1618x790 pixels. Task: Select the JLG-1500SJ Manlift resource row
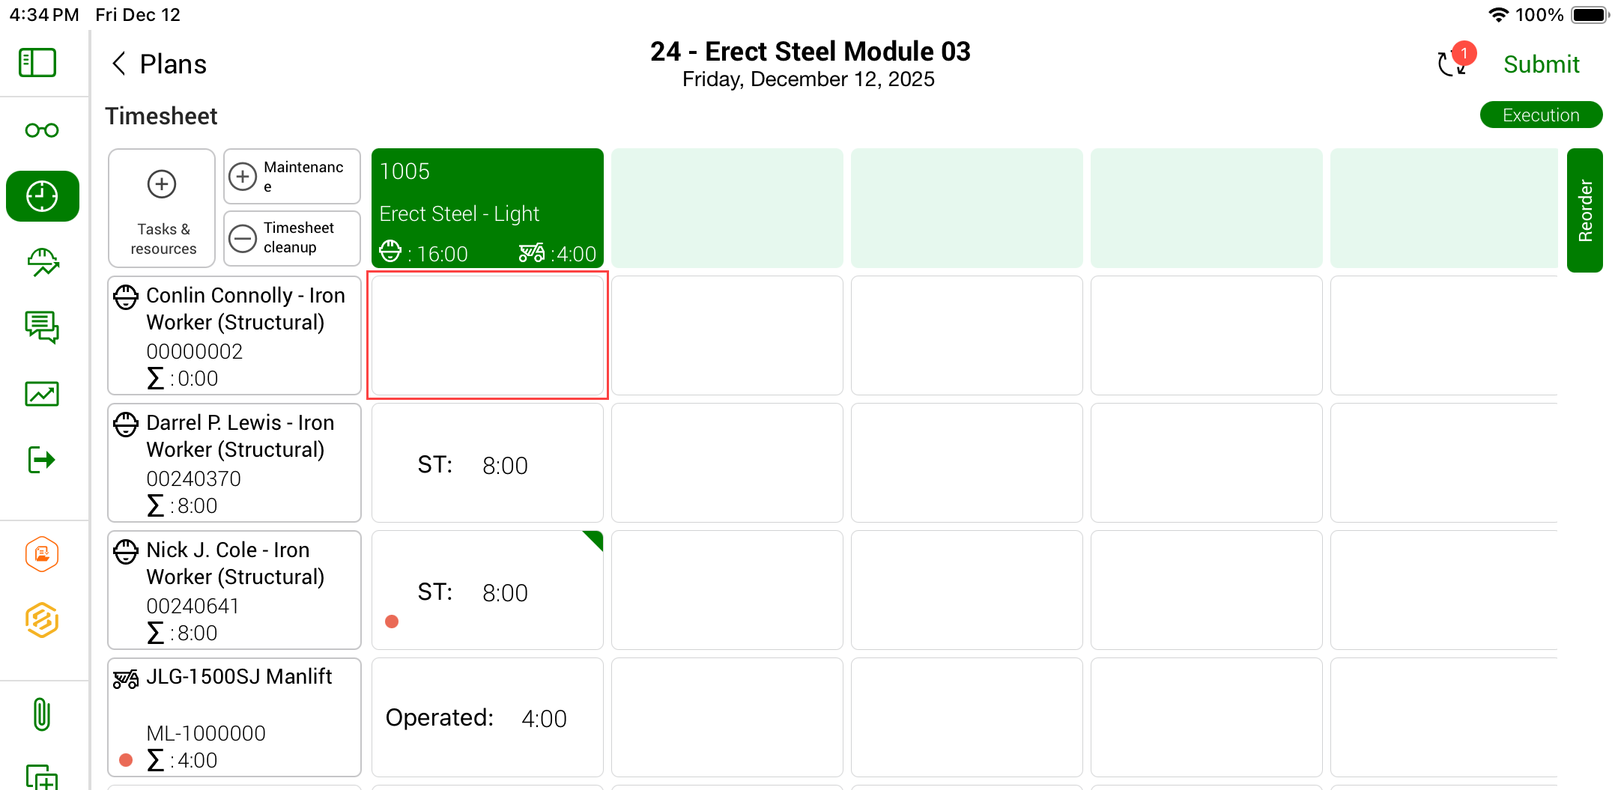coord(234,717)
